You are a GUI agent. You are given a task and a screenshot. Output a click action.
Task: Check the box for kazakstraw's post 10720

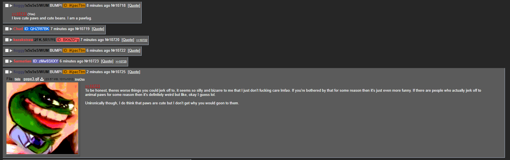7,40
